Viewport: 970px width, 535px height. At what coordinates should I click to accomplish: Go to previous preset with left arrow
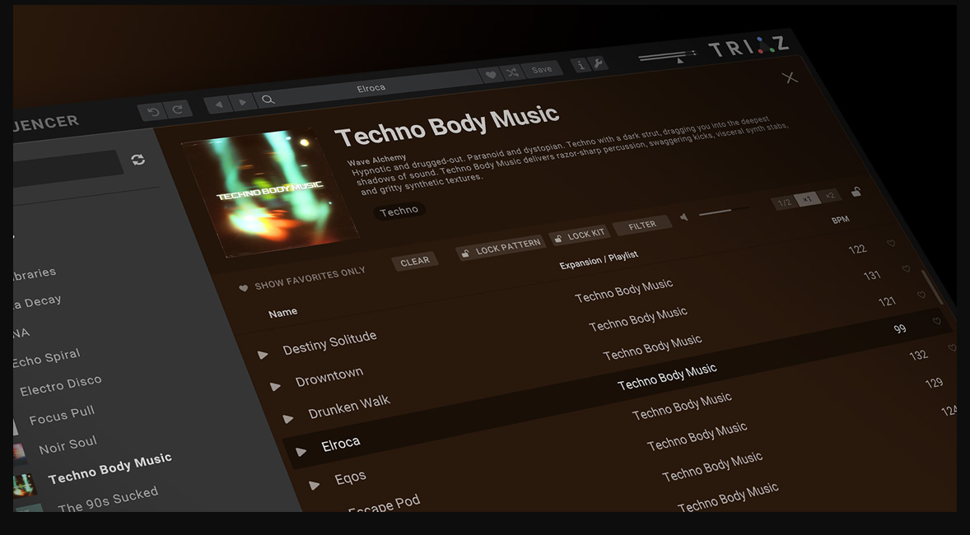point(218,105)
